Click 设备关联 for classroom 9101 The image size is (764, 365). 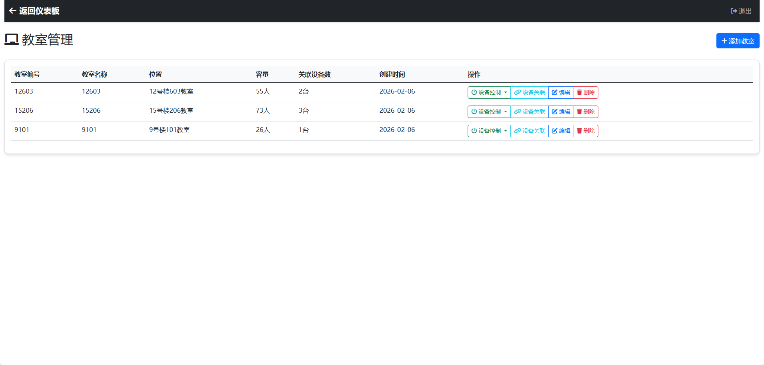point(530,131)
